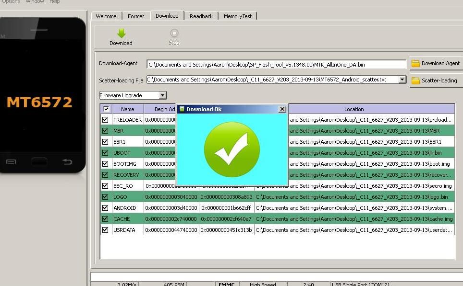463x286 pixels.
Task: Toggle the select-all checkbox in table header
Action: (x=106, y=109)
